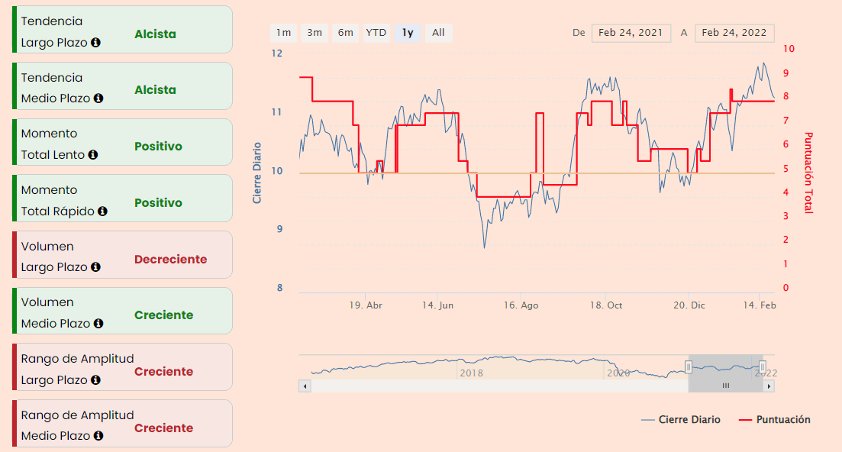Open info icon for Momento Total Rápido
Image resolution: width=842 pixels, height=452 pixels.
point(102,211)
